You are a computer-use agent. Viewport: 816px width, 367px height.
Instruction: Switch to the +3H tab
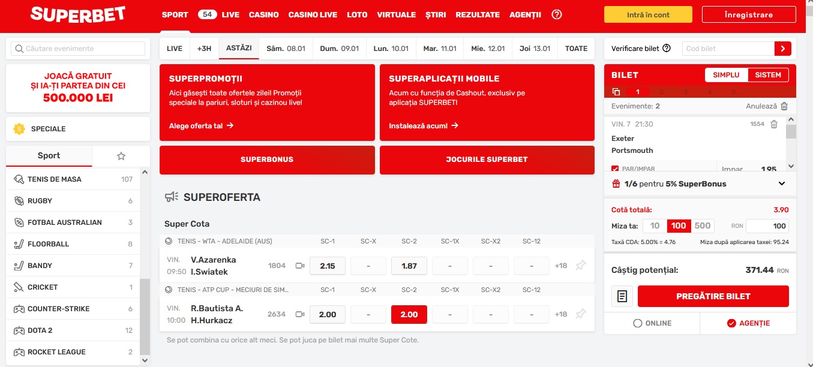pyautogui.click(x=204, y=49)
